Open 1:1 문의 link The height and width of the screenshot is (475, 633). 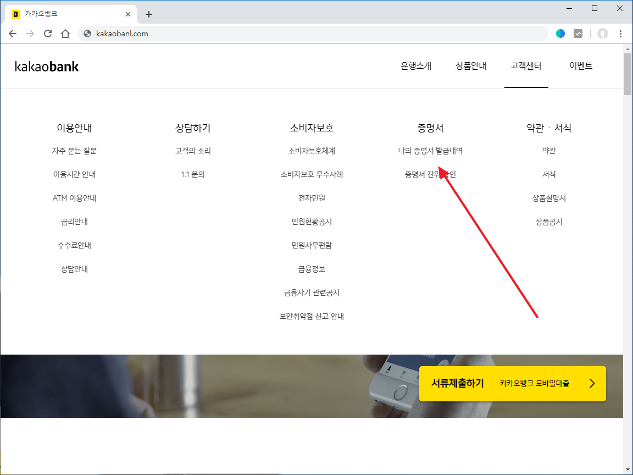tap(193, 174)
